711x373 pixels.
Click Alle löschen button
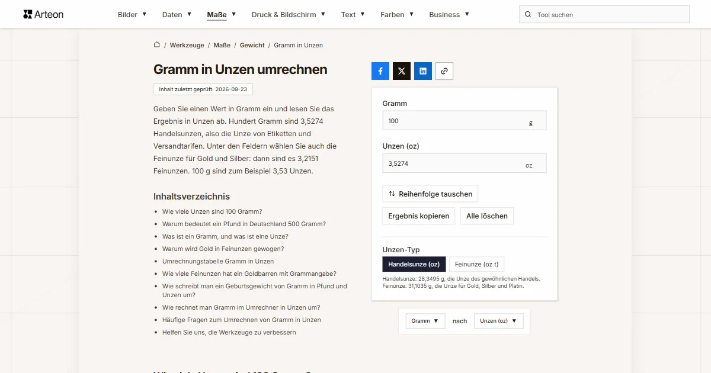pyautogui.click(x=487, y=216)
